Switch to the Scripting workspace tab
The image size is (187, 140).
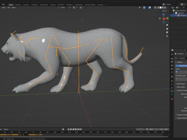[100, 5]
